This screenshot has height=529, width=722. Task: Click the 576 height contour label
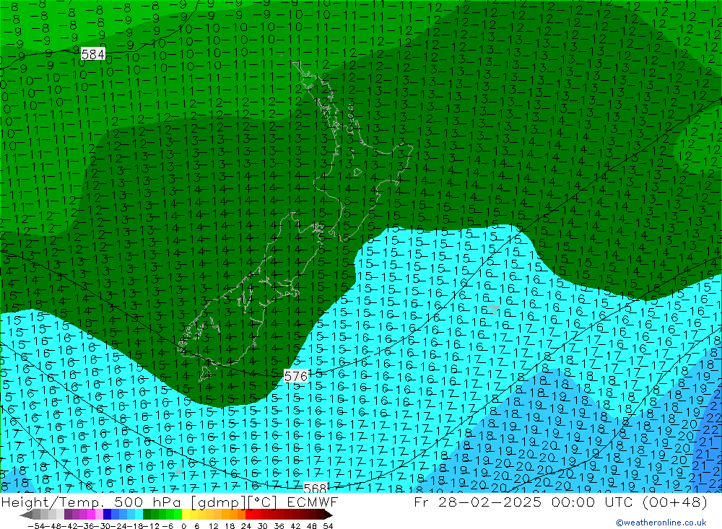(x=295, y=376)
